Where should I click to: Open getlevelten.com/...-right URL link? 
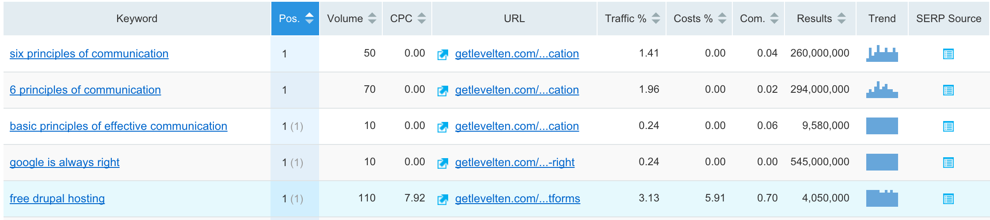point(515,162)
